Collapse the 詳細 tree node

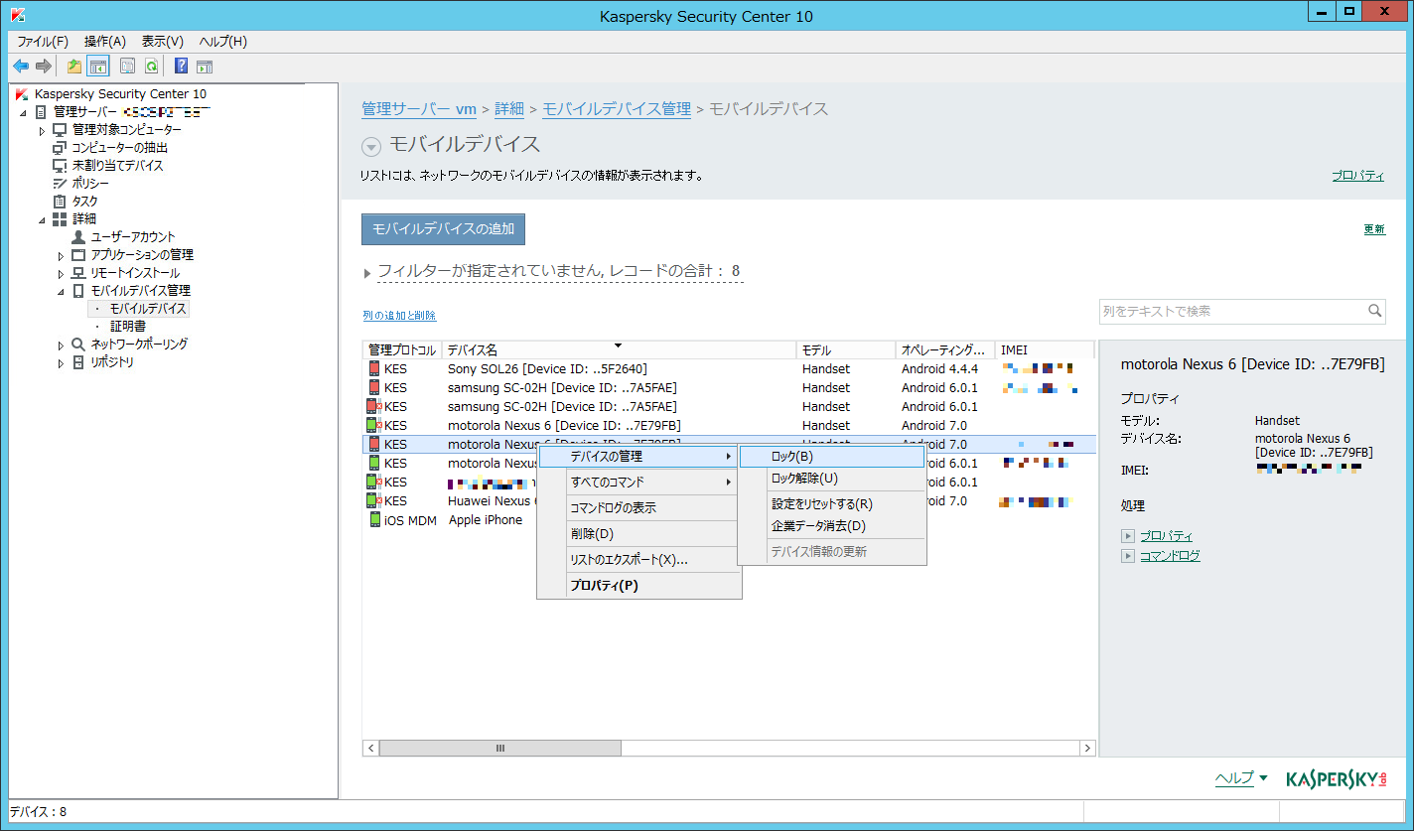click(x=42, y=220)
